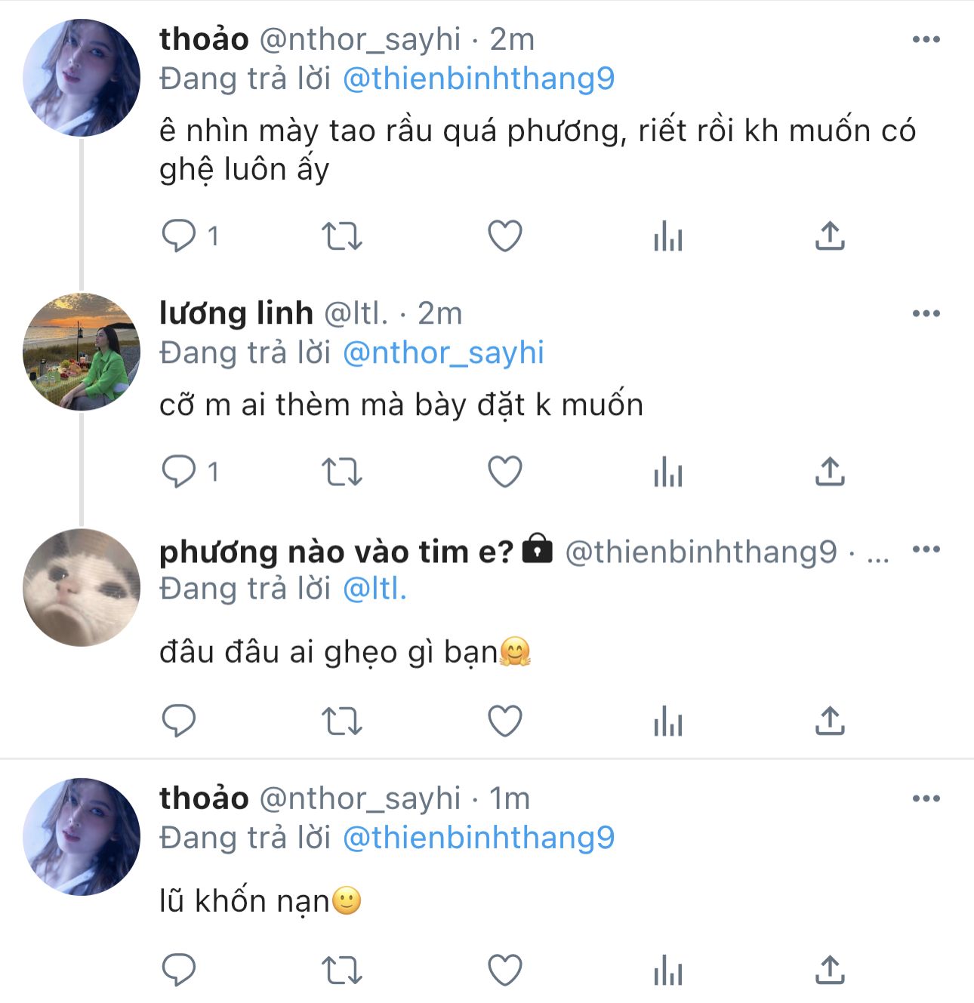Image resolution: width=974 pixels, height=1003 pixels.
Task: Like lương linh's tweet
Action: pyautogui.click(x=505, y=472)
